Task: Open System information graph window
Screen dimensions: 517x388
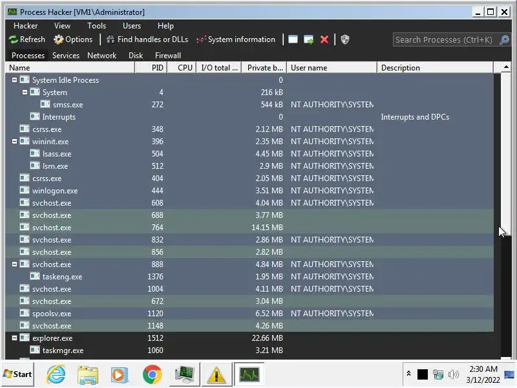Action: [236, 39]
